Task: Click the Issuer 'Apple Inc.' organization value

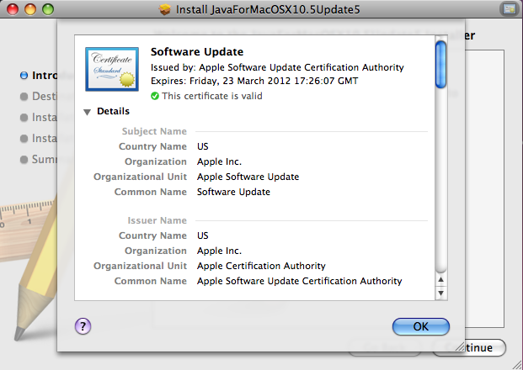Action: click(219, 251)
